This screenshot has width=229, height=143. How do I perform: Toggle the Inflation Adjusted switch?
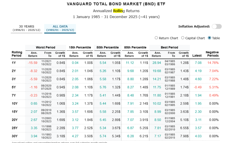[x=216, y=26]
